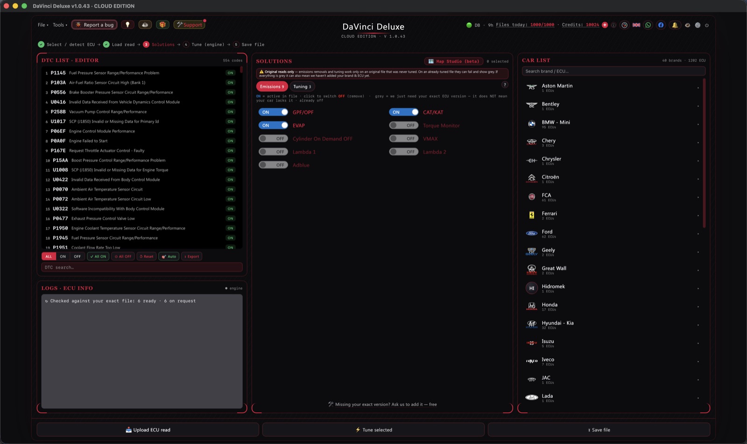
Task: Click the green DB status indicator
Action: pyautogui.click(x=469, y=25)
